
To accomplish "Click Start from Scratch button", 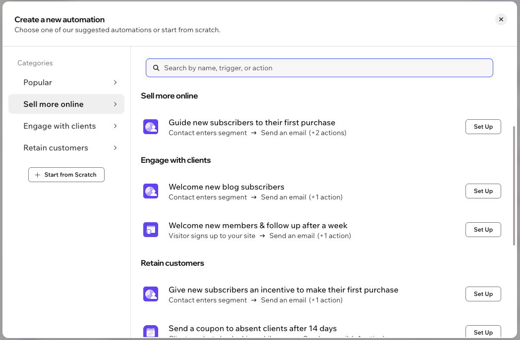I will click(66, 175).
